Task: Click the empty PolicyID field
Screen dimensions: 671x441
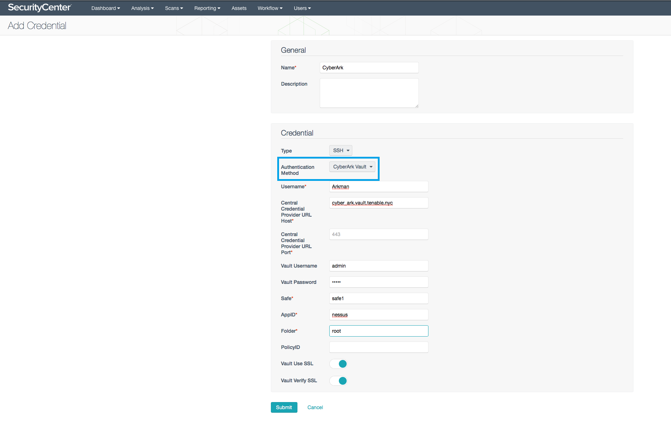Action: point(379,347)
